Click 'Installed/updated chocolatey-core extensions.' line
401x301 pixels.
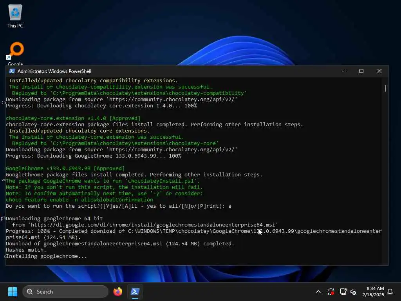(x=79, y=131)
